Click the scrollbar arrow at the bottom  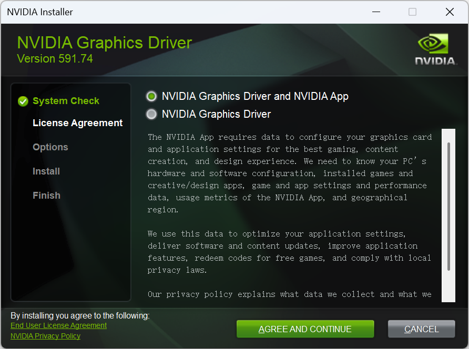[448, 297]
